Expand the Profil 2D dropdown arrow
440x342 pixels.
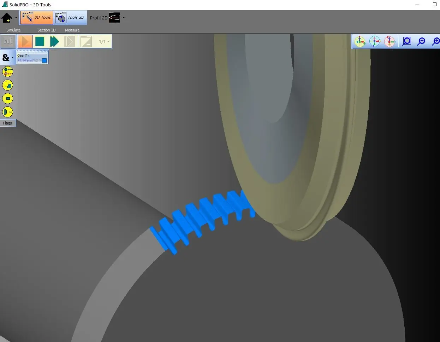[124, 18]
